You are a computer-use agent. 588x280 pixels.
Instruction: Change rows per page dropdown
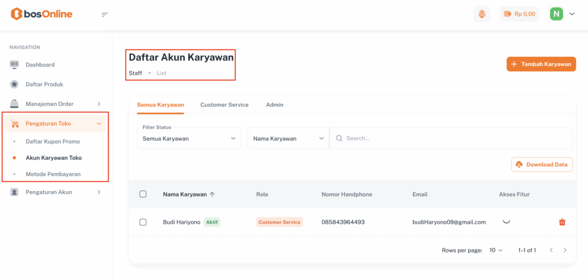coord(496,250)
